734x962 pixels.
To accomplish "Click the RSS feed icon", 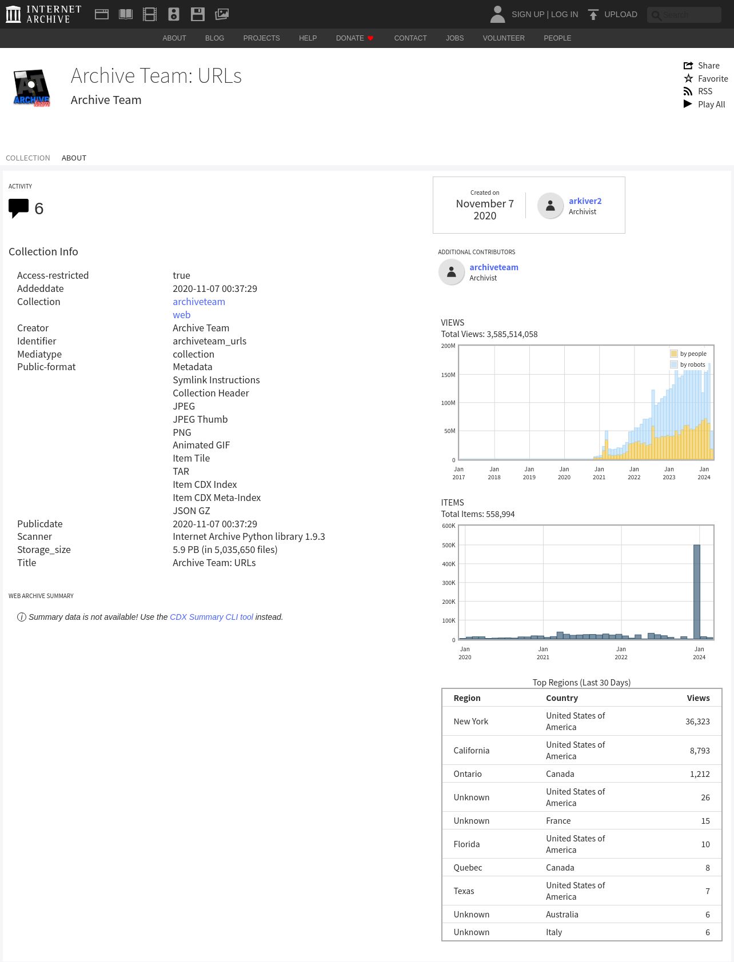I will (x=688, y=91).
